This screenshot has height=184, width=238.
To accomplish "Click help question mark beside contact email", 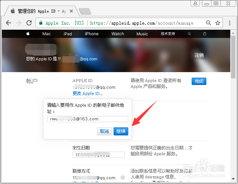I will click(122, 177).
